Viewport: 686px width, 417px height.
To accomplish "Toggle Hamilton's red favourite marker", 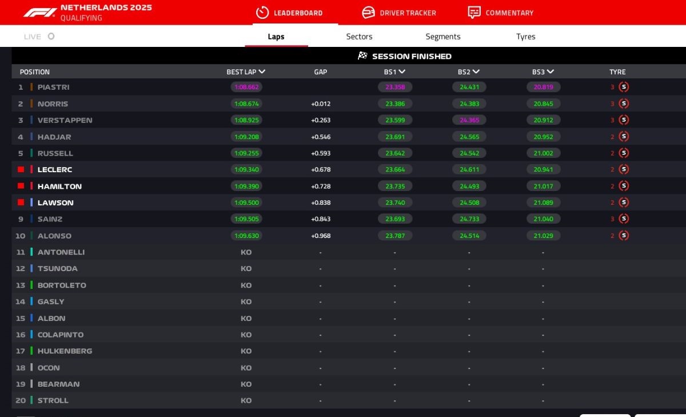I will pyautogui.click(x=21, y=186).
